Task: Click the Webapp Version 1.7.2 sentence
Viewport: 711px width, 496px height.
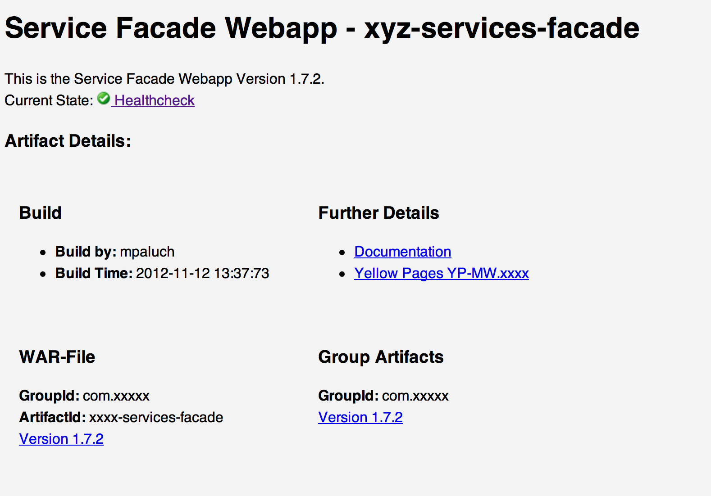Action: tap(164, 79)
